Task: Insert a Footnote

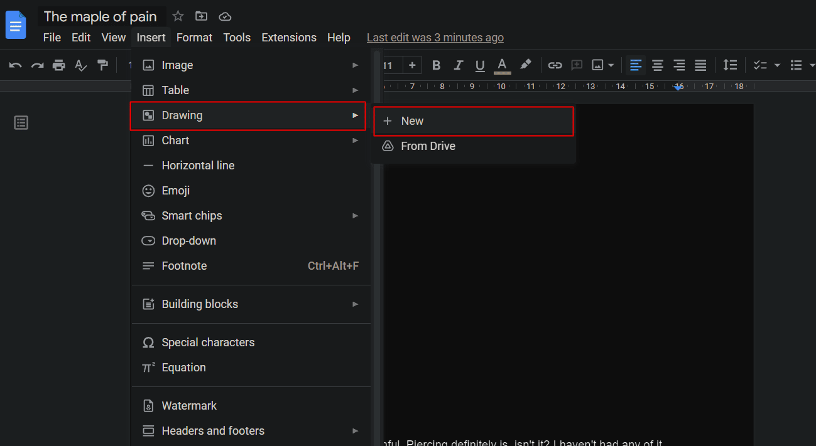Action: 251,266
